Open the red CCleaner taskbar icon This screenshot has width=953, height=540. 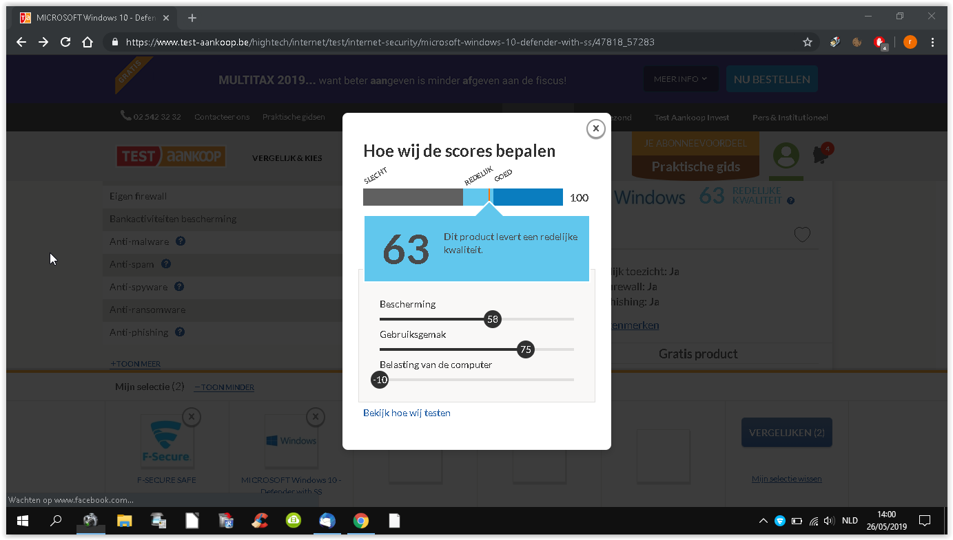click(259, 521)
